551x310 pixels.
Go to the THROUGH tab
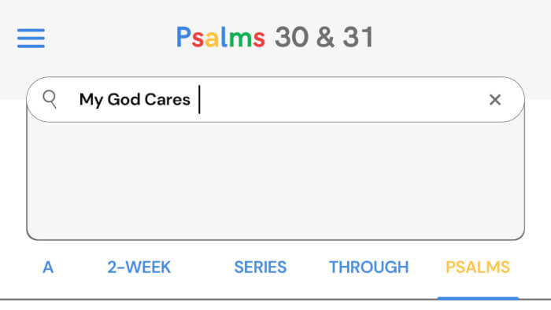pos(368,268)
